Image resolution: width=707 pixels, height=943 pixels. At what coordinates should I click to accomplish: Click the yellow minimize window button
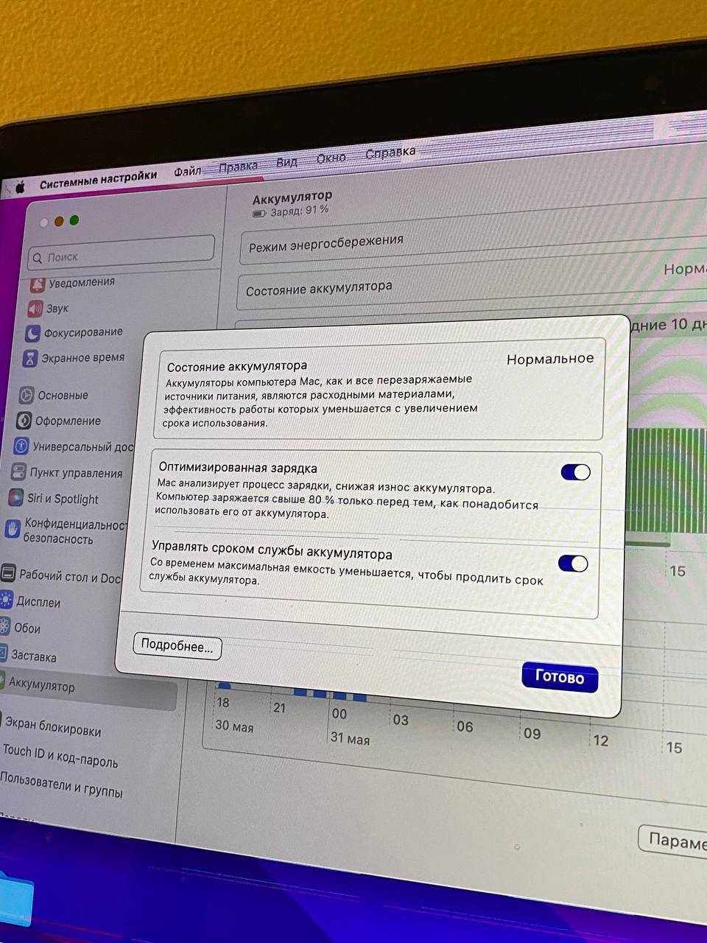[x=59, y=222]
